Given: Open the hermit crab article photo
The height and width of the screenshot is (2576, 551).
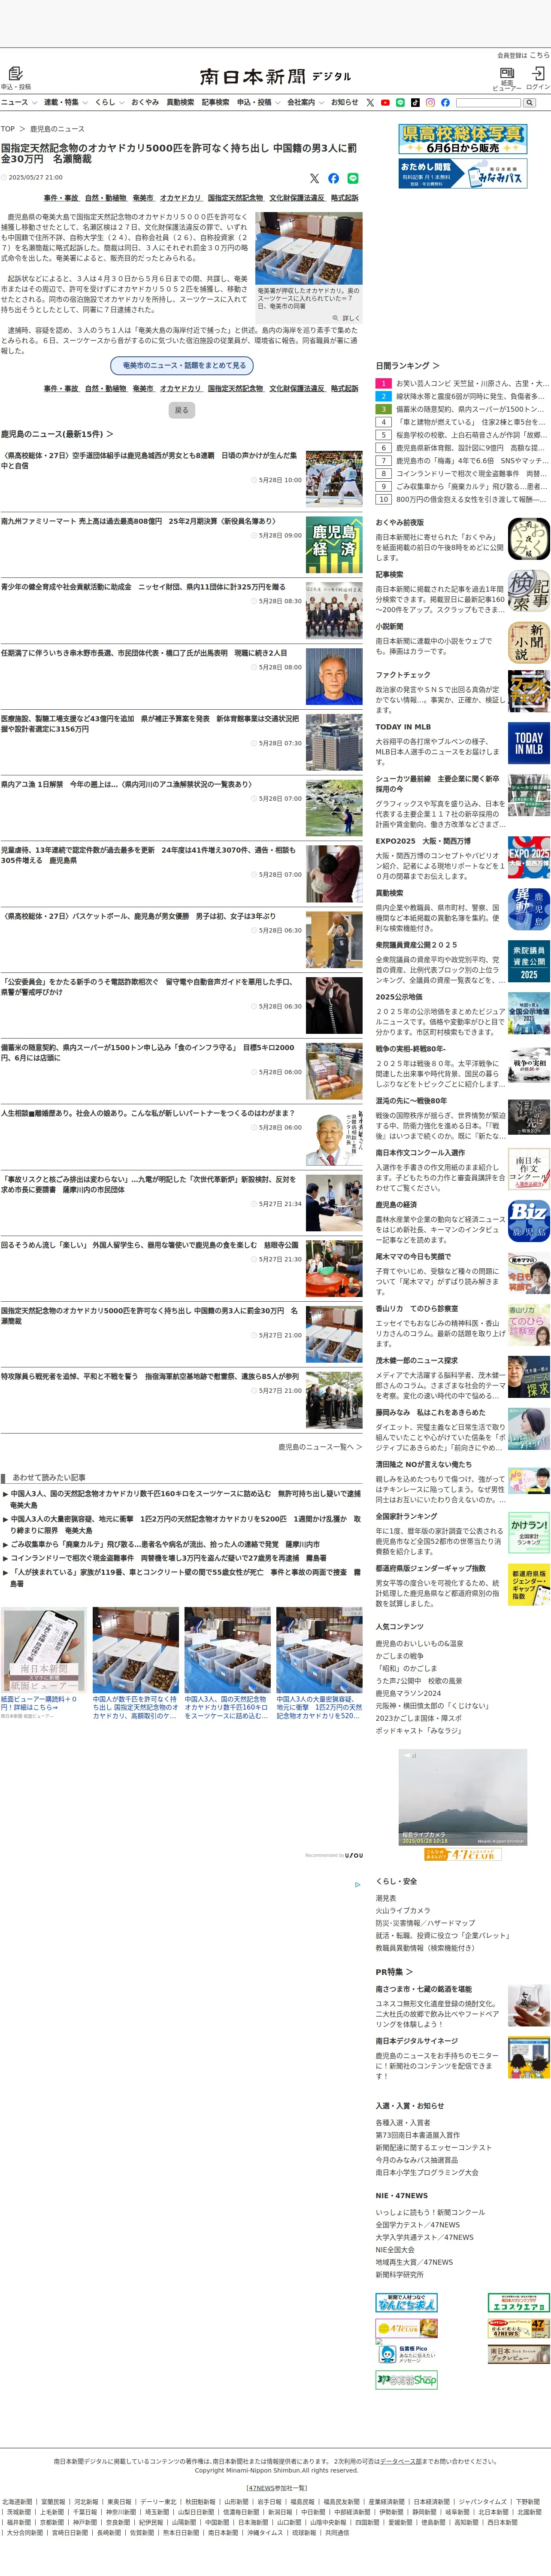Looking at the screenshot, I should pyautogui.click(x=309, y=248).
